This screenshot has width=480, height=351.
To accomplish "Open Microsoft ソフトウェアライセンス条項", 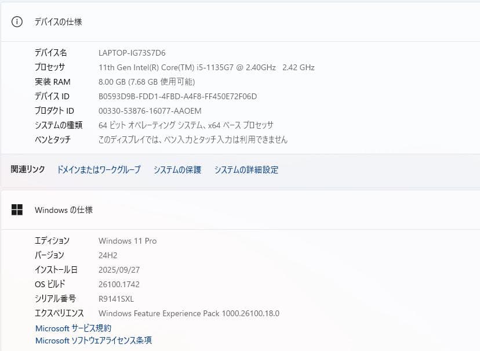I will 93,341.
